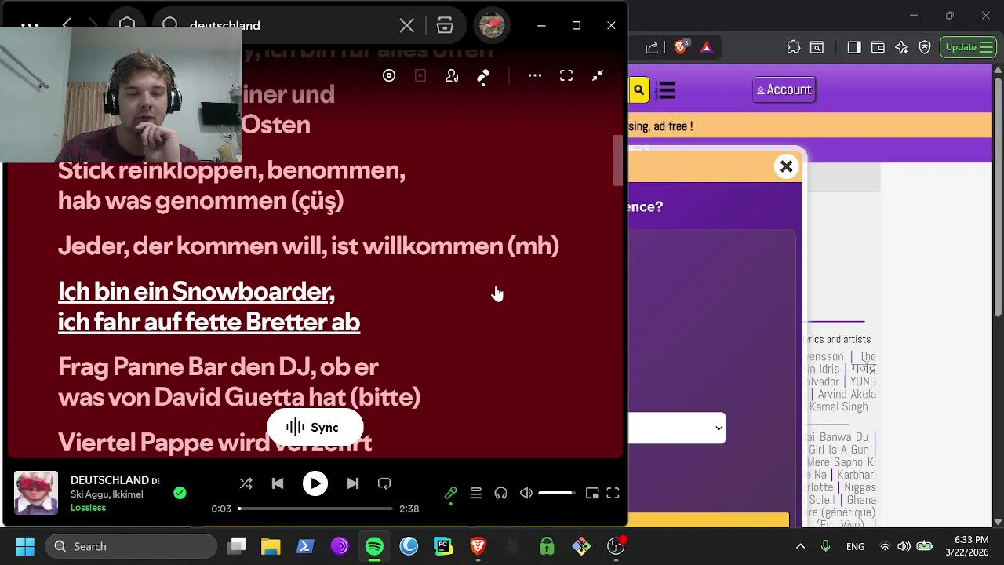Open the Leo AI sparkle icon

tap(901, 47)
